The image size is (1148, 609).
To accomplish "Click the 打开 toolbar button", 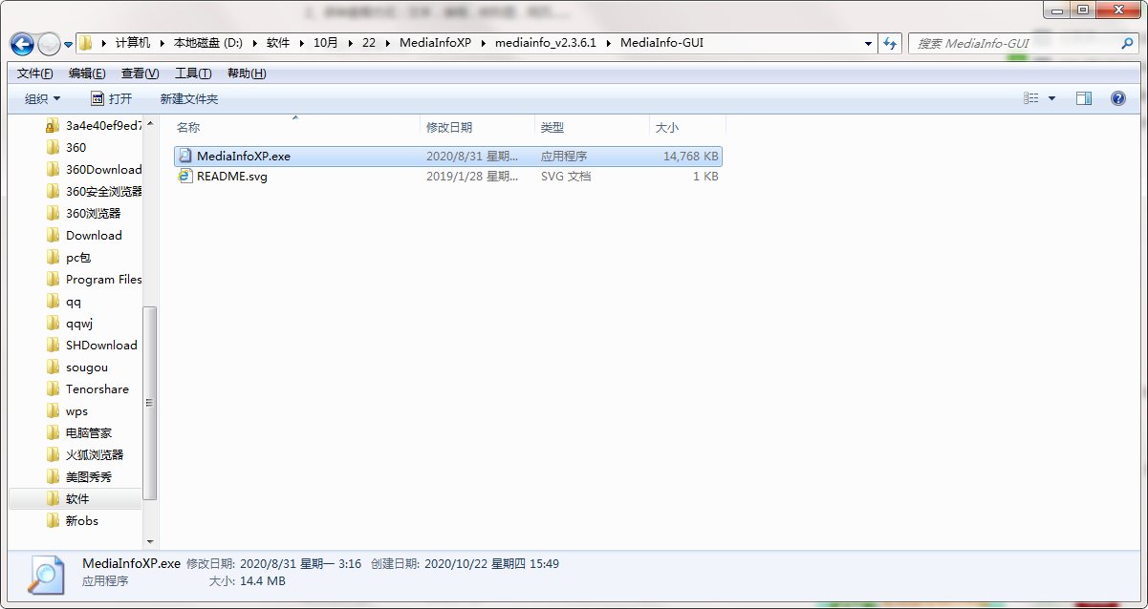I will 111,98.
